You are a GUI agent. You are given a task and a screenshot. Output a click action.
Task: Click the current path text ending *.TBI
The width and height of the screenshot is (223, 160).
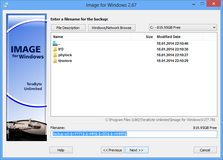click(160, 120)
